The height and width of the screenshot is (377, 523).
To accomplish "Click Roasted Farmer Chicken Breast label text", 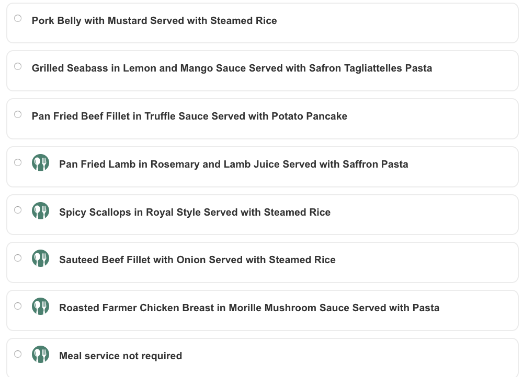I will pyautogui.click(x=249, y=308).
